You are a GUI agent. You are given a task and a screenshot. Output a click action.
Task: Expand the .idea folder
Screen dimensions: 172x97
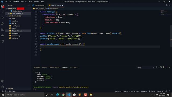(x=13, y=19)
